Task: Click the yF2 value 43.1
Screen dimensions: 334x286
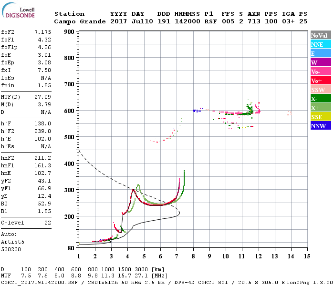Action: coord(44,181)
